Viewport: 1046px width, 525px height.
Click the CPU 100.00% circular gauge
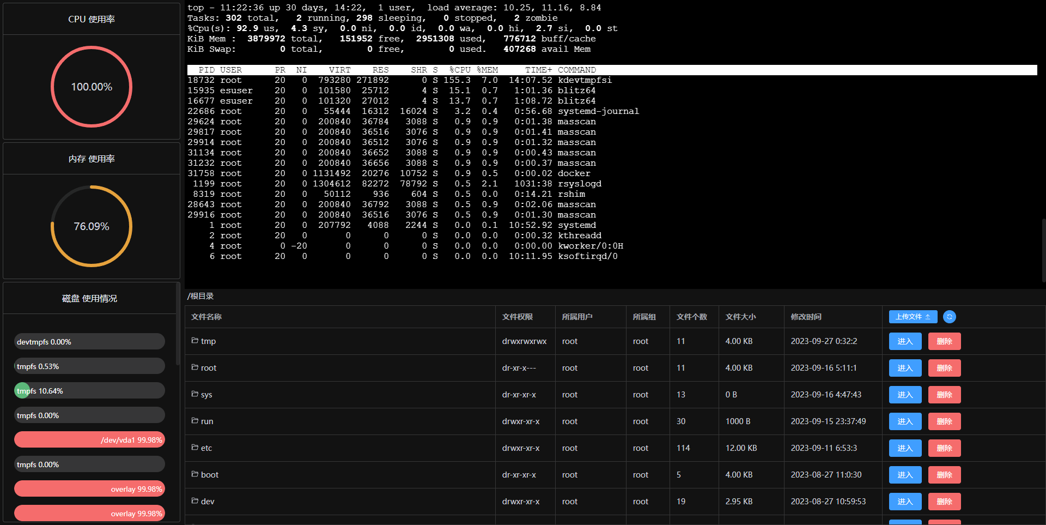(92, 87)
